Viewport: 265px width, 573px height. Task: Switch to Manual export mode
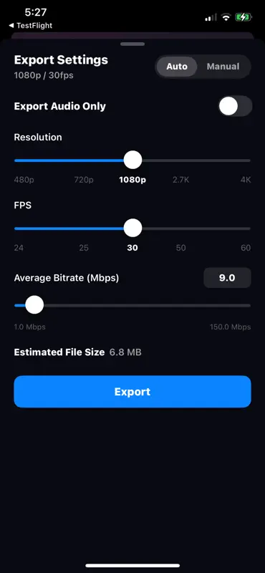point(223,67)
